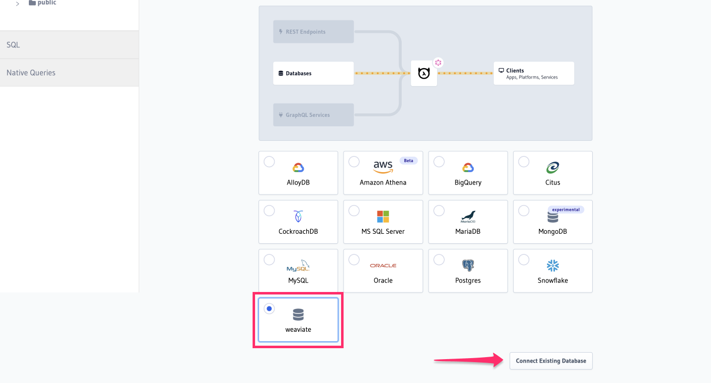Click the Oracle logo icon
The image size is (711, 383).
pos(383,265)
